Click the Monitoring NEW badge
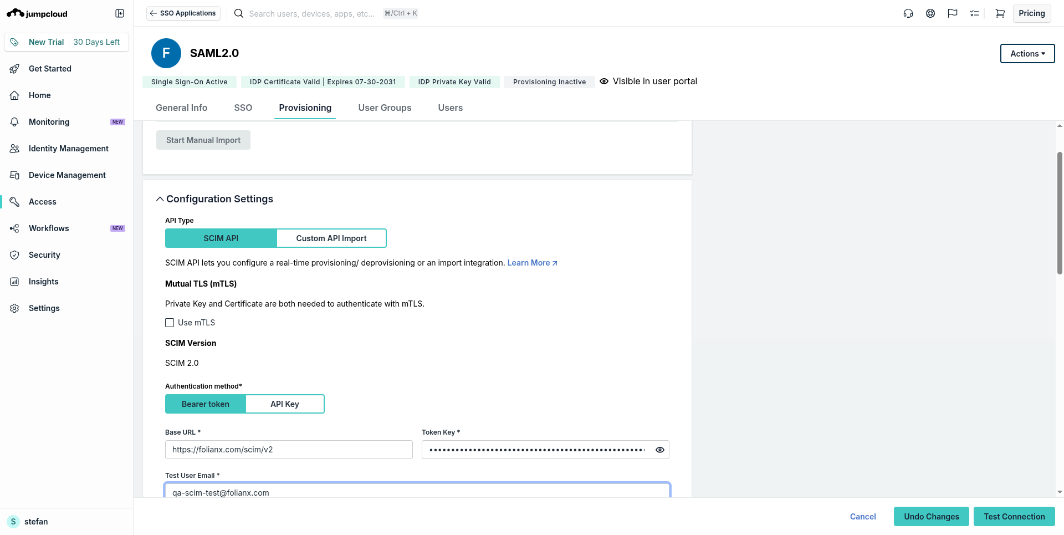The image size is (1064, 535). coord(117,122)
